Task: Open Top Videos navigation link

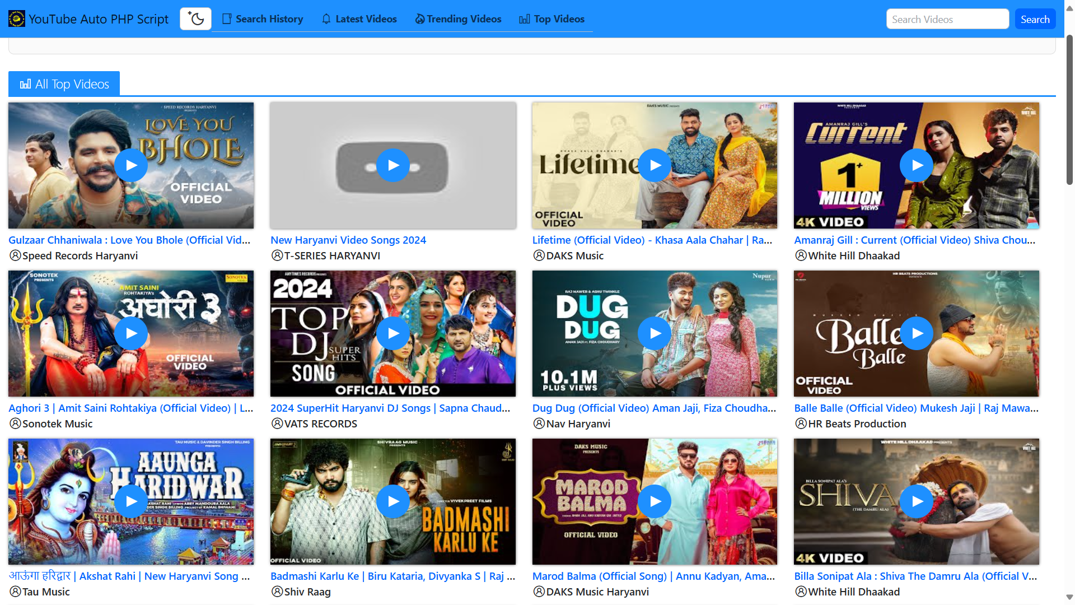Action: 551,19
